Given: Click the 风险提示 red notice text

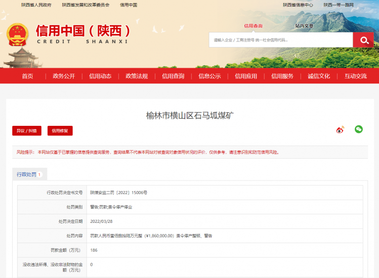Looking at the screenshot, I should point(148,152).
